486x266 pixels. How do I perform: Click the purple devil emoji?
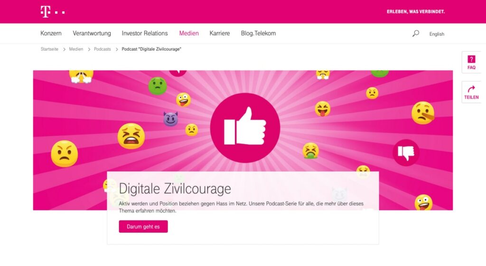[170, 119]
